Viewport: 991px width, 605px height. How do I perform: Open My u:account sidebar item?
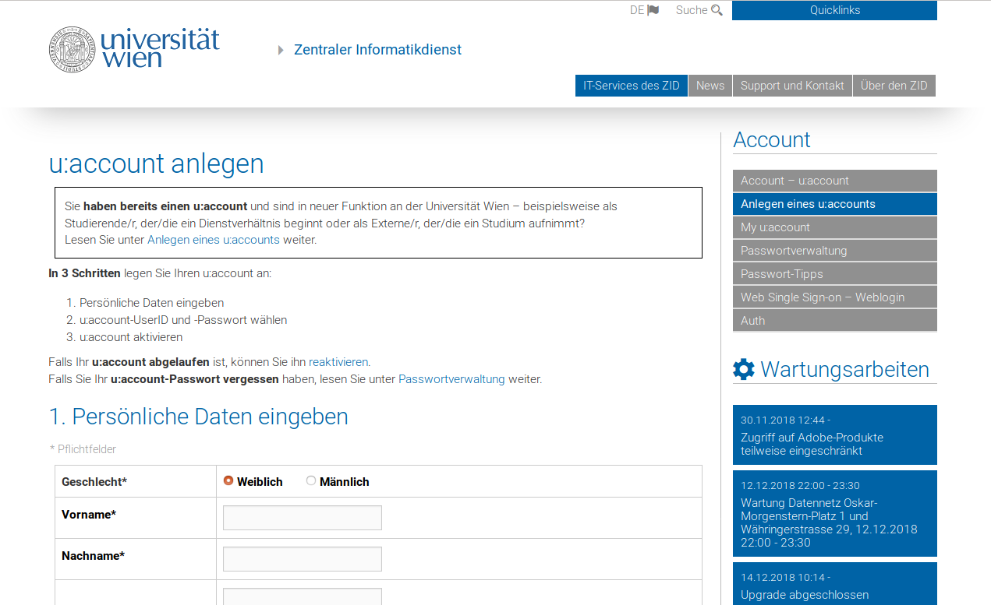tap(835, 227)
